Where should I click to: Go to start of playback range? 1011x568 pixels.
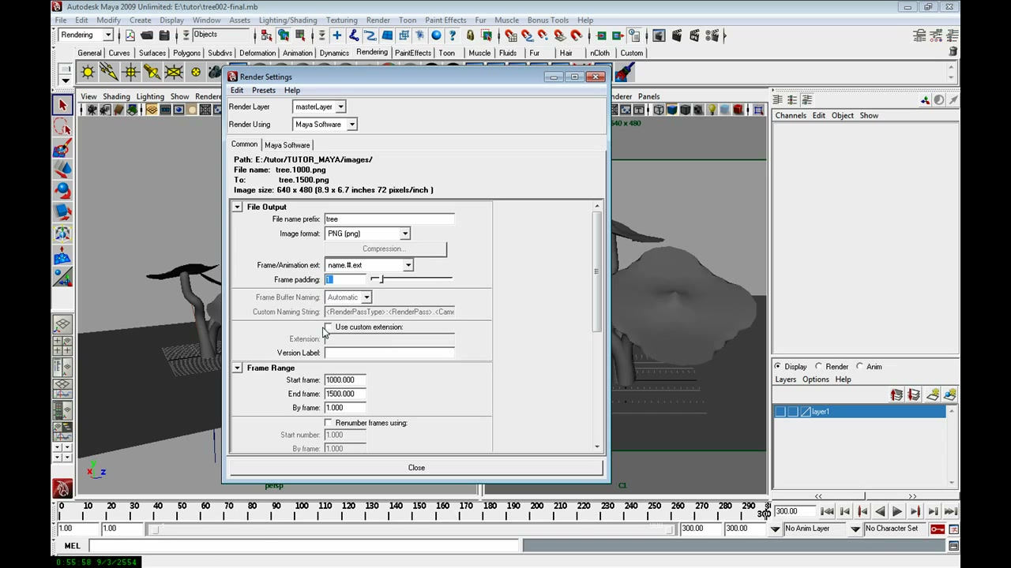coord(827,511)
